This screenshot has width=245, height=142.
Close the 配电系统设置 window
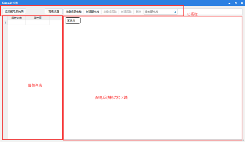[241, 3]
